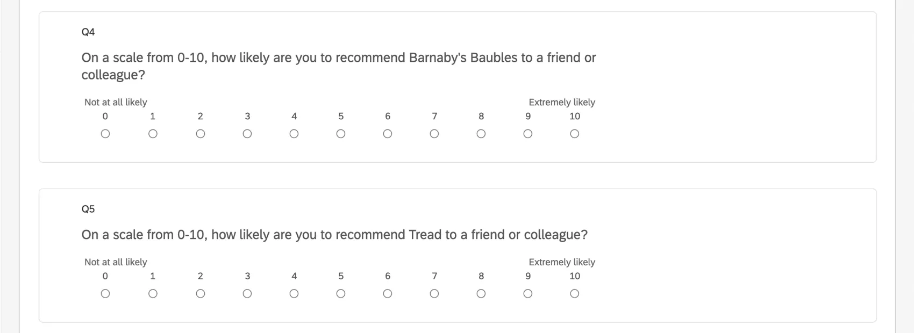The height and width of the screenshot is (333, 914).
Task: Click the 'Not at all likely' label under Q4
Action: pos(115,102)
